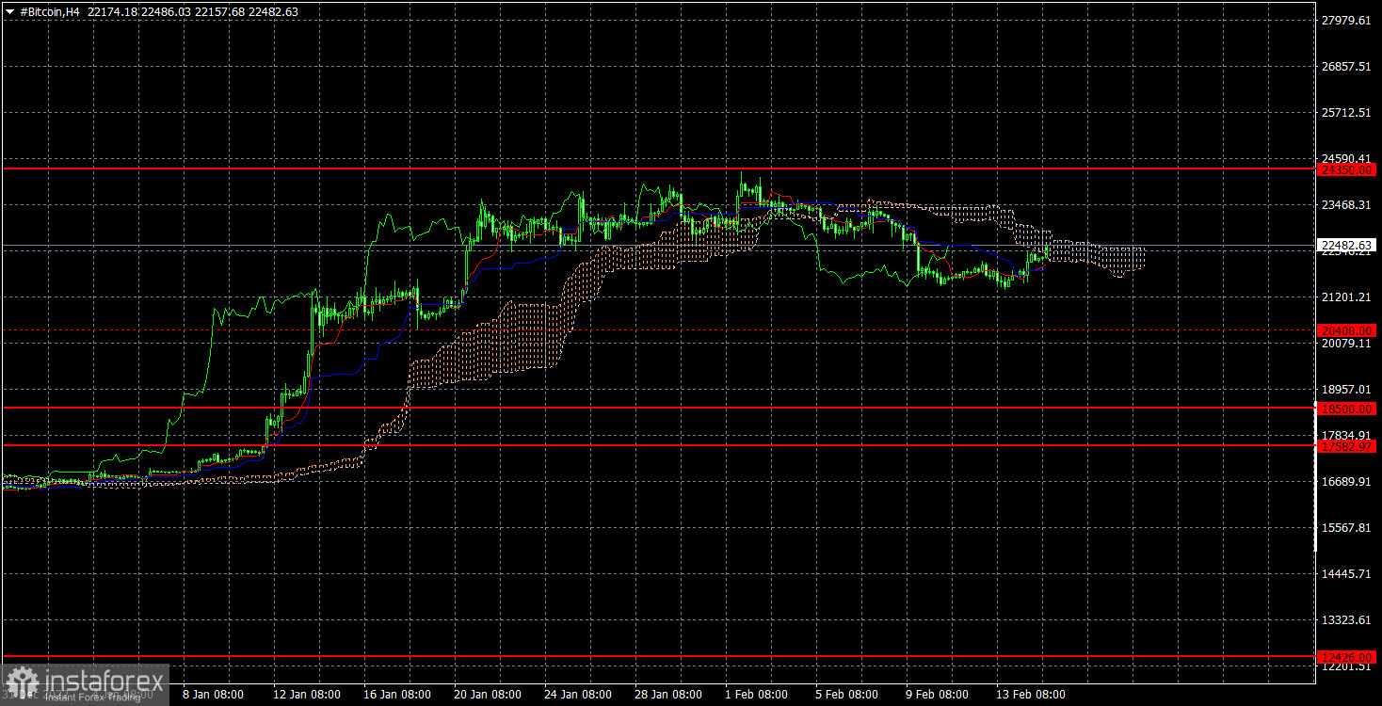Click the 20079.11 price axis value

point(1348,343)
